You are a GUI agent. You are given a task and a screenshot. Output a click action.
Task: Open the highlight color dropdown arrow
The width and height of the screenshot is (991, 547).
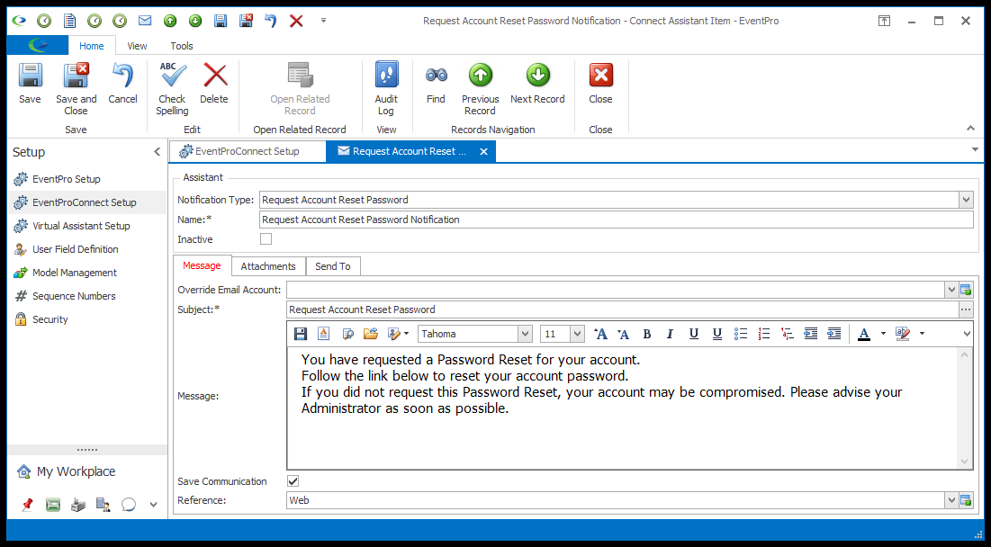point(922,334)
